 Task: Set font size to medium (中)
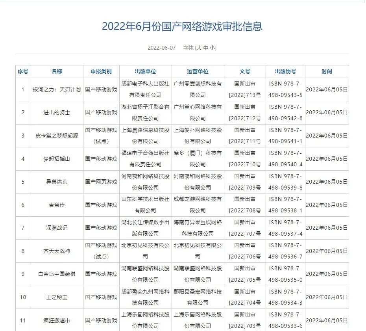(206, 48)
